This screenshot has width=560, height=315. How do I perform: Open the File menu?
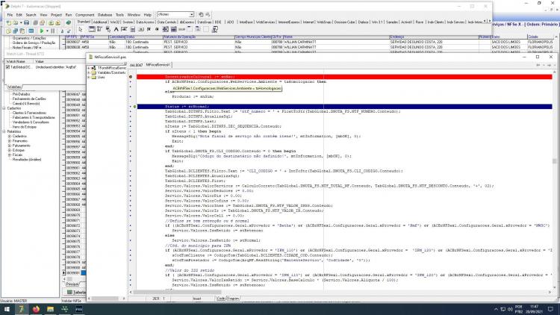click(x=10, y=15)
